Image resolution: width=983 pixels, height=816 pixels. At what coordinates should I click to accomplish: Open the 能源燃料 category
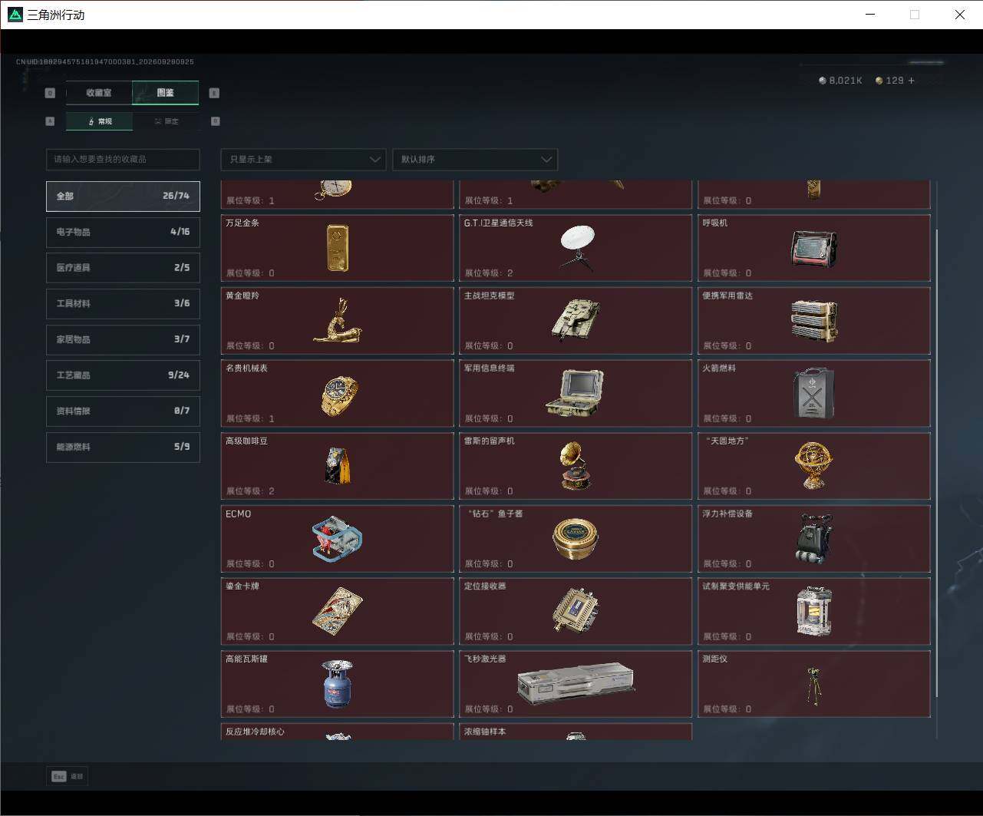(x=123, y=447)
